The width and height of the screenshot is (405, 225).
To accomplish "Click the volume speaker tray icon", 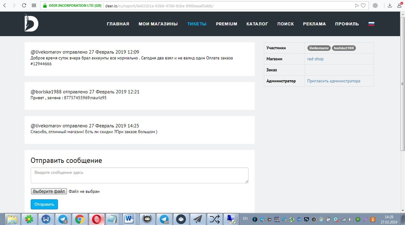I will [x=351, y=219].
